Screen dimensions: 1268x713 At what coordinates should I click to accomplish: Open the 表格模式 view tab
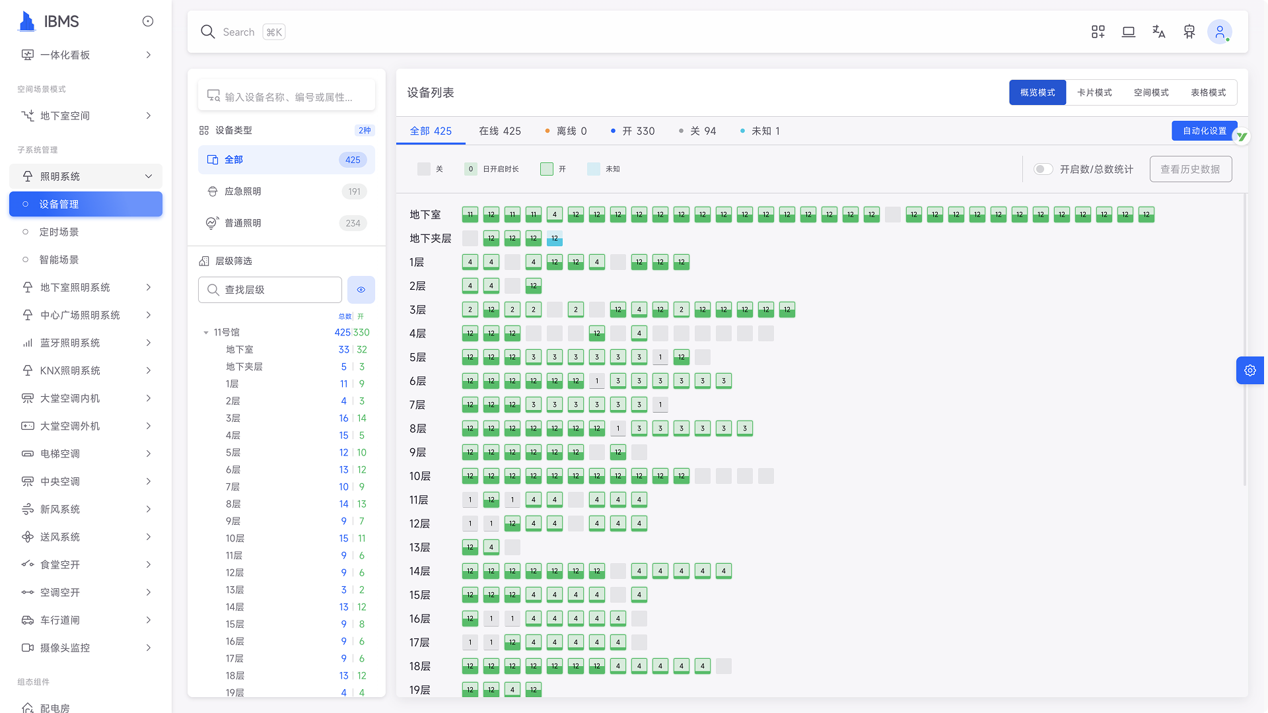(1208, 92)
